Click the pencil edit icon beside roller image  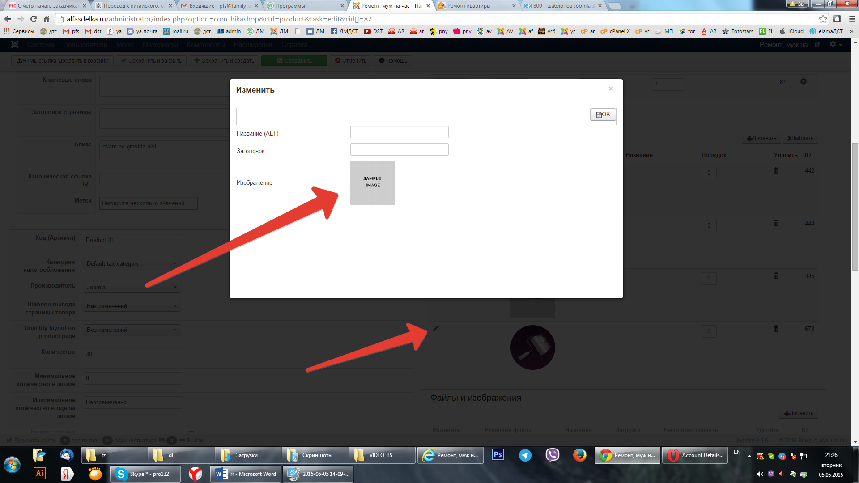(436, 329)
